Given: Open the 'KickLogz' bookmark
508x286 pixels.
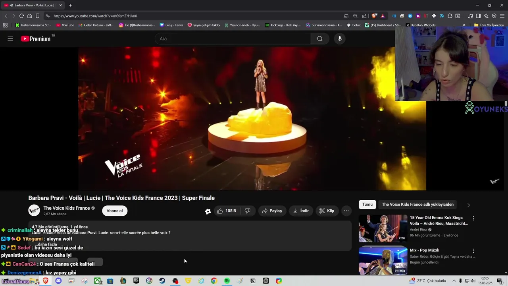Looking at the screenshot, I should pos(283,25).
